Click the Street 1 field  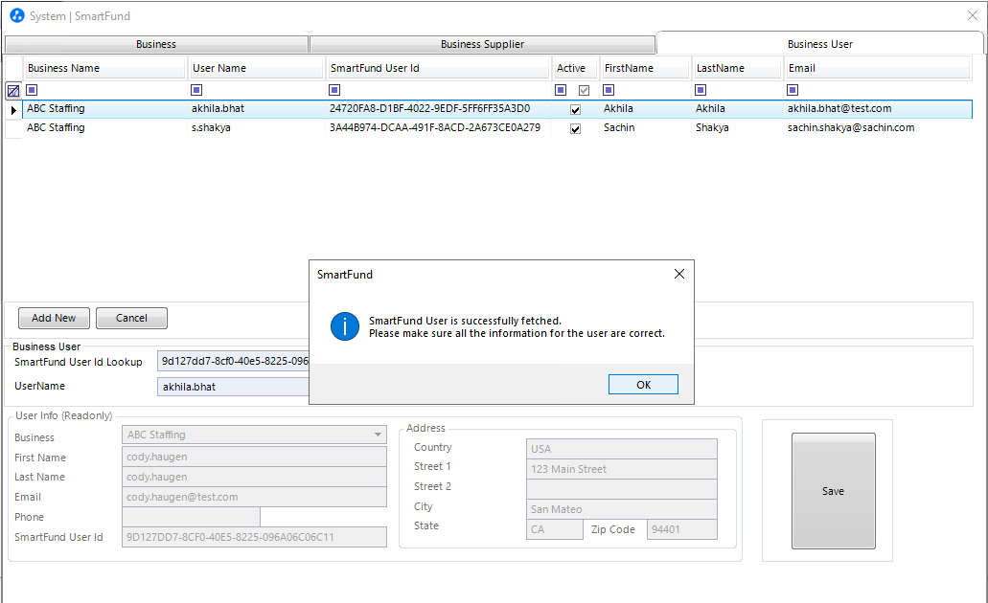pos(621,469)
